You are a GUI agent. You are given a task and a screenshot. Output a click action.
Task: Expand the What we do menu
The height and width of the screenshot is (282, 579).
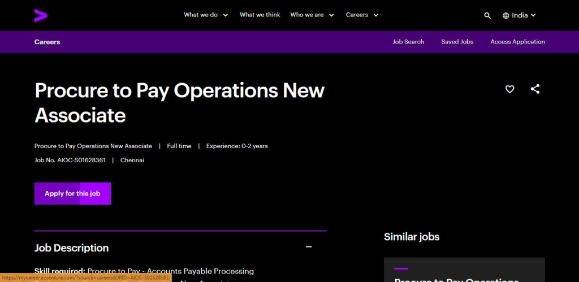click(x=206, y=15)
